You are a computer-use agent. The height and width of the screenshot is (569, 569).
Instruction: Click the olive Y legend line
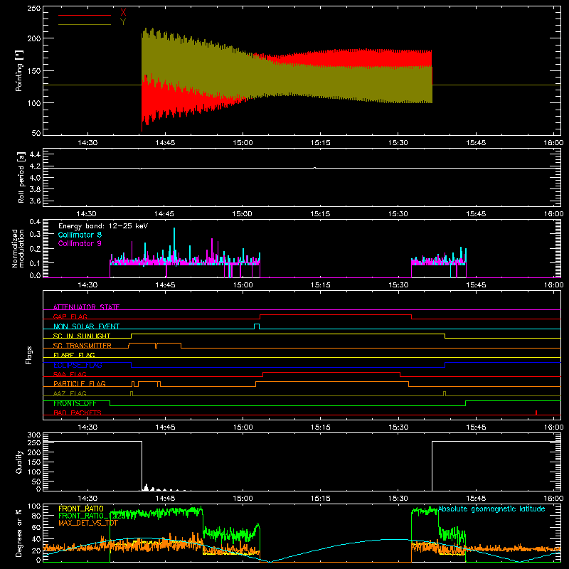coord(85,24)
